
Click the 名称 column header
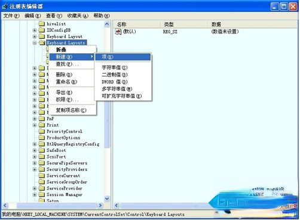point(137,25)
